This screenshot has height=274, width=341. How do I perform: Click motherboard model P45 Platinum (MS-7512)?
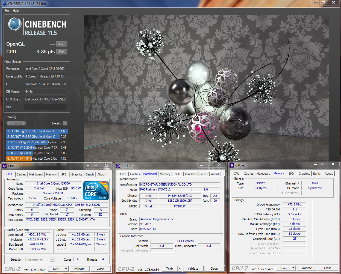coord(165,189)
